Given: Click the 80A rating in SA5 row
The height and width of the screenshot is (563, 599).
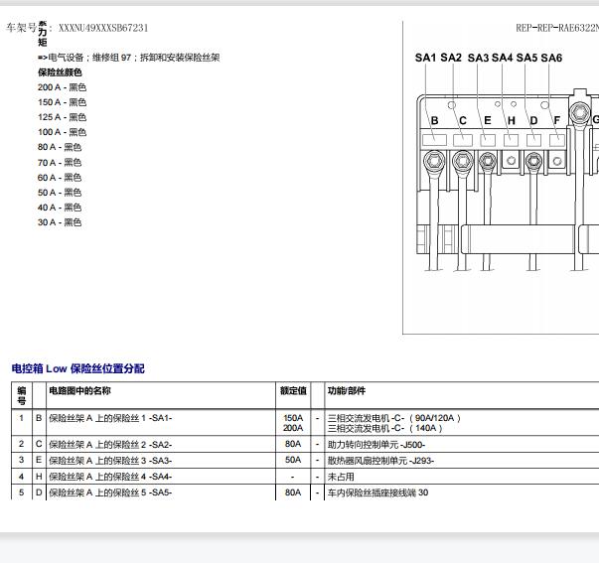Looking at the screenshot, I should [x=293, y=493].
